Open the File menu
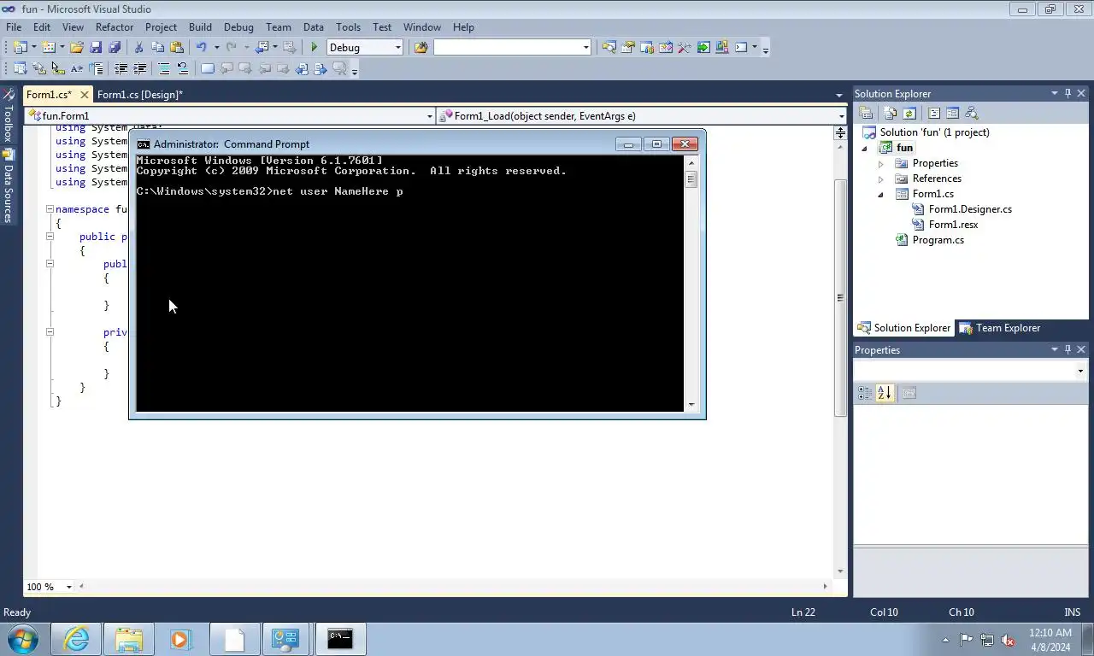1094x656 pixels. click(14, 27)
